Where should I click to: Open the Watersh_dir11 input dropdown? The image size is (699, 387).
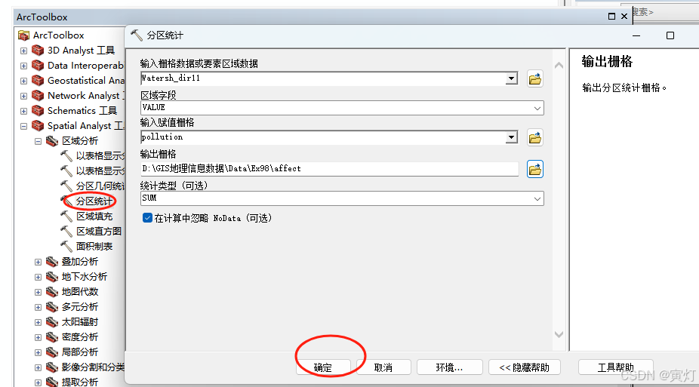[x=511, y=78]
